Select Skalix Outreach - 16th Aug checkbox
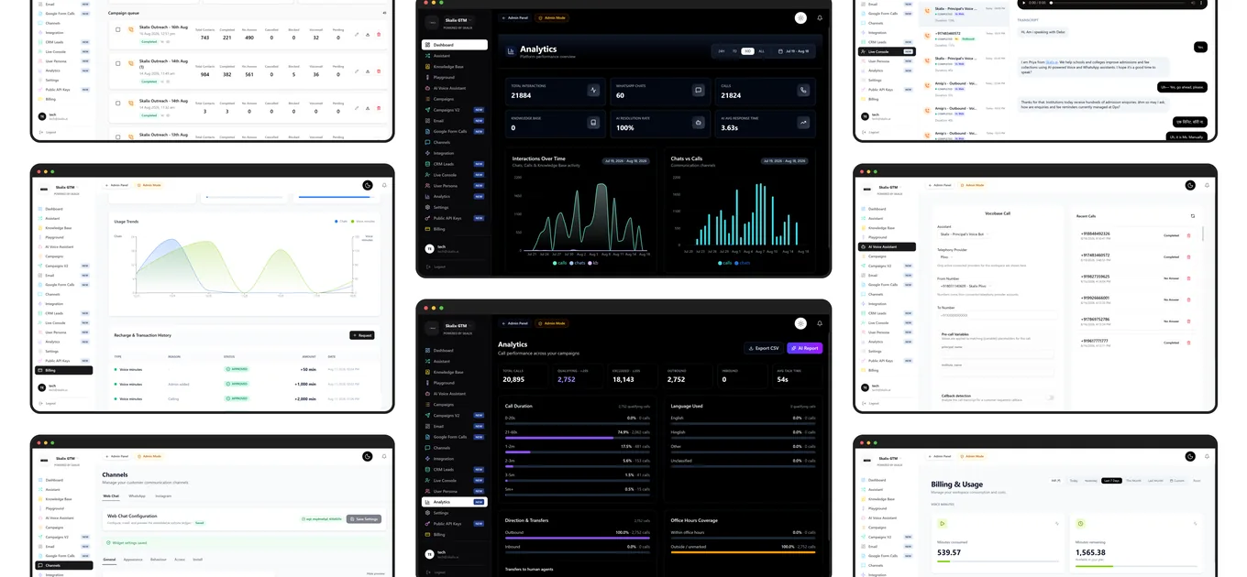The width and height of the screenshot is (1247, 577). click(x=118, y=29)
